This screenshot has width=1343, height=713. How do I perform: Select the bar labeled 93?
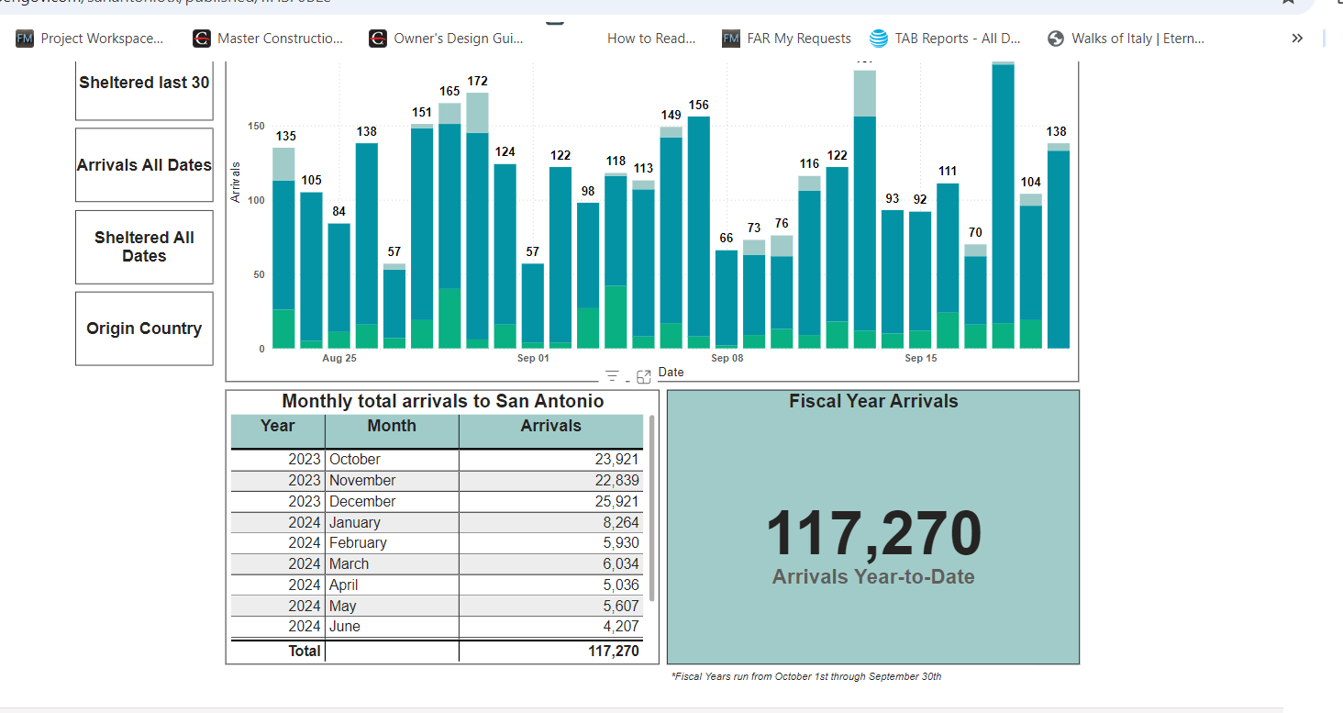893,279
